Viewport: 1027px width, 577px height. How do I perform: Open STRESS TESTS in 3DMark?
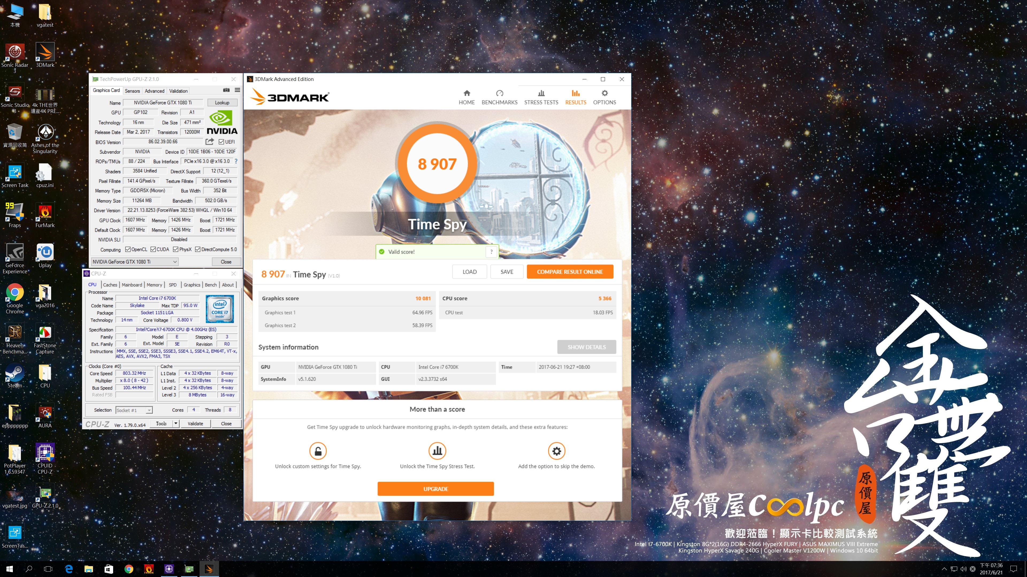(x=541, y=97)
